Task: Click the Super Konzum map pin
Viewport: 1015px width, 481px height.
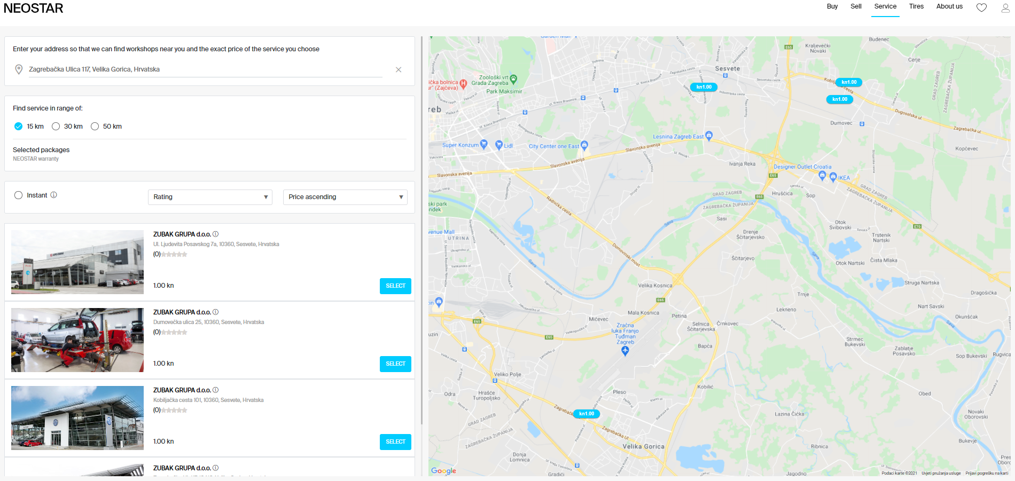Action: (484, 144)
